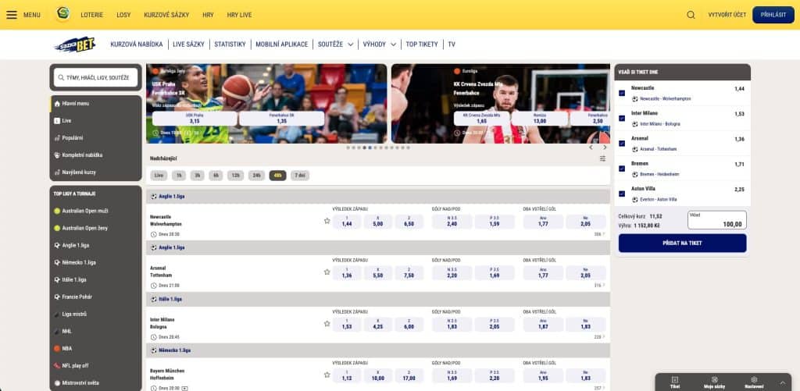Click the Moje sázky icon in the bottom bar

tap(714, 382)
